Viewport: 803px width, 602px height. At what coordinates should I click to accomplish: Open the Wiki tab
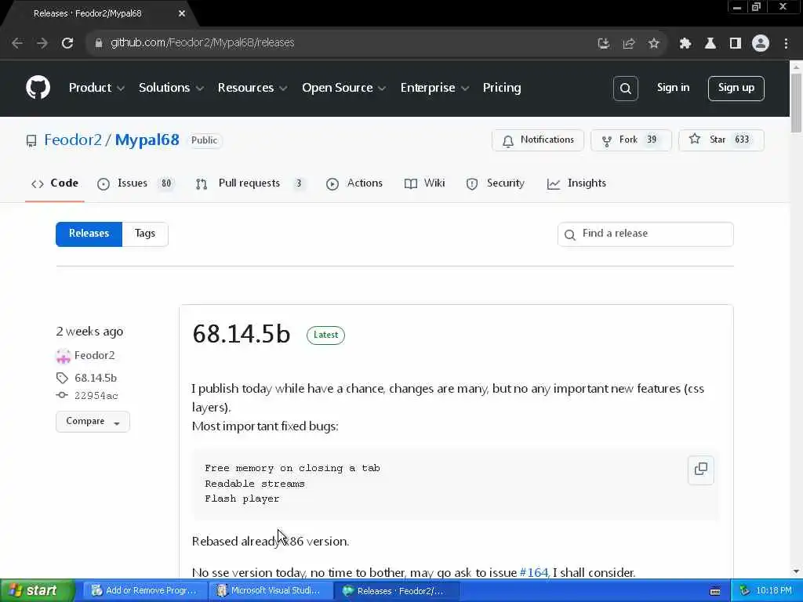[424, 183]
